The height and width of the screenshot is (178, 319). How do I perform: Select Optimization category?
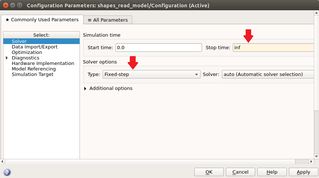click(27, 52)
